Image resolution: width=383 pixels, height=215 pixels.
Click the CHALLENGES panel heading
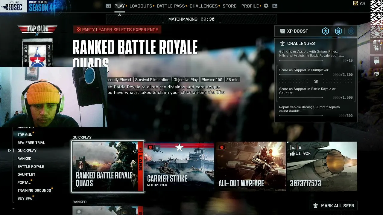pyautogui.click(x=301, y=44)
